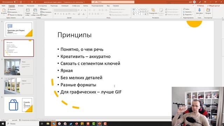Open the File (Файл) tab
Screen dimensions: 224x126
pos(3,6)
